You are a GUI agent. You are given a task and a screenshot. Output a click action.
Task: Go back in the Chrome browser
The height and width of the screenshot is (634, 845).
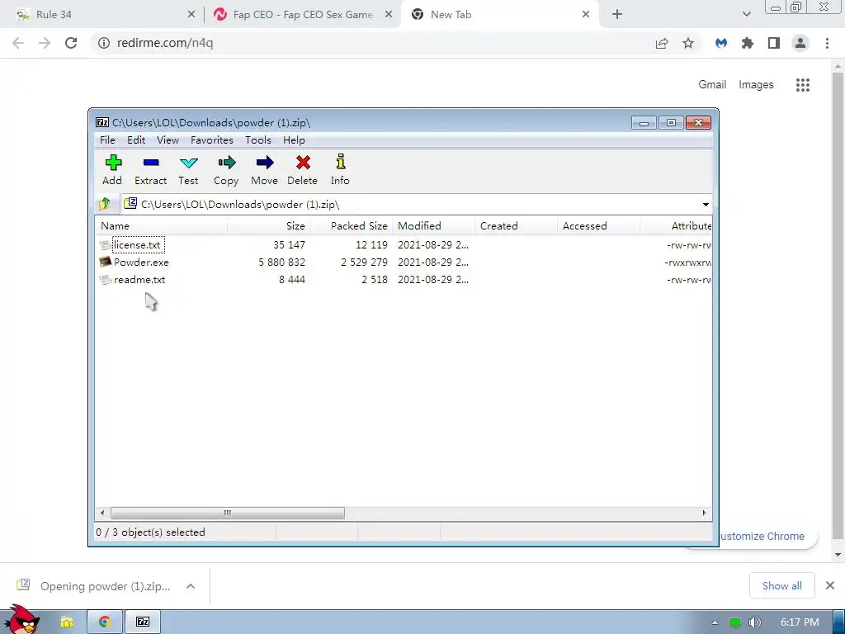coord(18,43)
